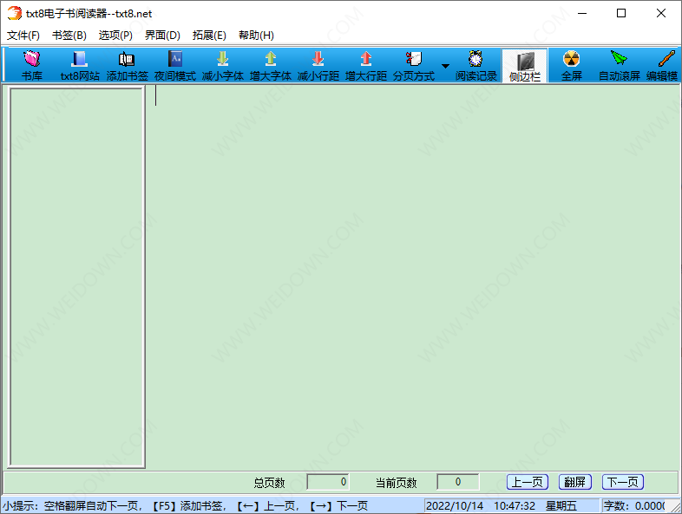The image size is (682, 514).
Task: Click the empty sidebar chapter list panel
Action: 77,277
